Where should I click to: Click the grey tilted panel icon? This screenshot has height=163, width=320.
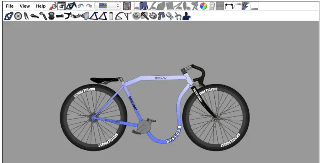(x=161, y=6)
